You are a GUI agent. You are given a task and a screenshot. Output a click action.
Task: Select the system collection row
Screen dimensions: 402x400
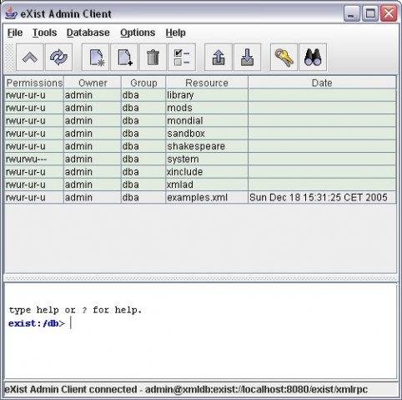tap(200, 159)
